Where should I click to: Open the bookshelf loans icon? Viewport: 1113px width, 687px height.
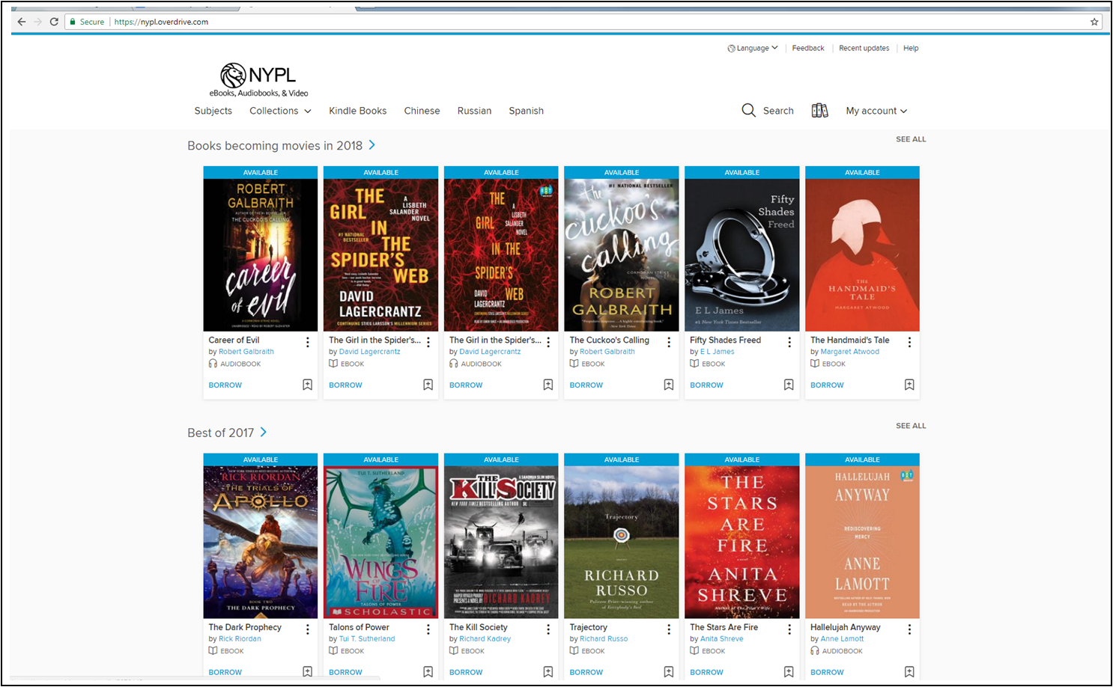click(820, 111)
